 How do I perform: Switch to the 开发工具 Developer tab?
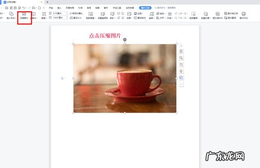[117, 8]
